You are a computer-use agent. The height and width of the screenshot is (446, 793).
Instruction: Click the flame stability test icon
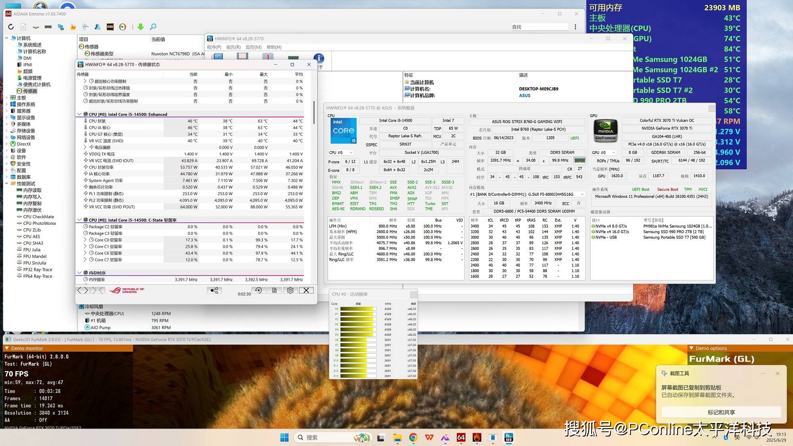[x=73, y=27]
